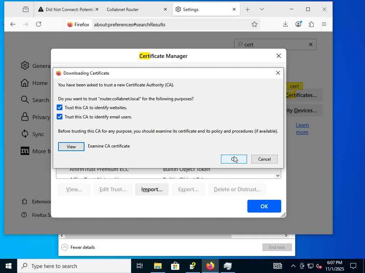Clear the cert search text
365x273 pixels.
tap(310, 44)
